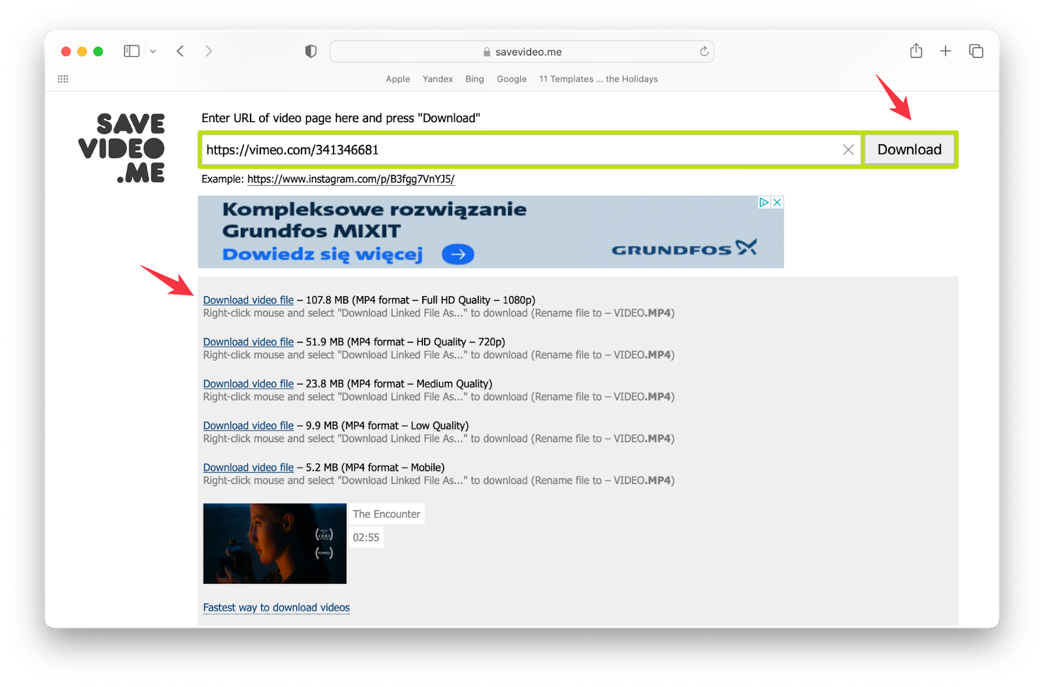The height and width of the screenshot is (687, 1044).
Task: Click the Kompleksowe rozwiązanie ad headline
Action: tap(375, 220)
